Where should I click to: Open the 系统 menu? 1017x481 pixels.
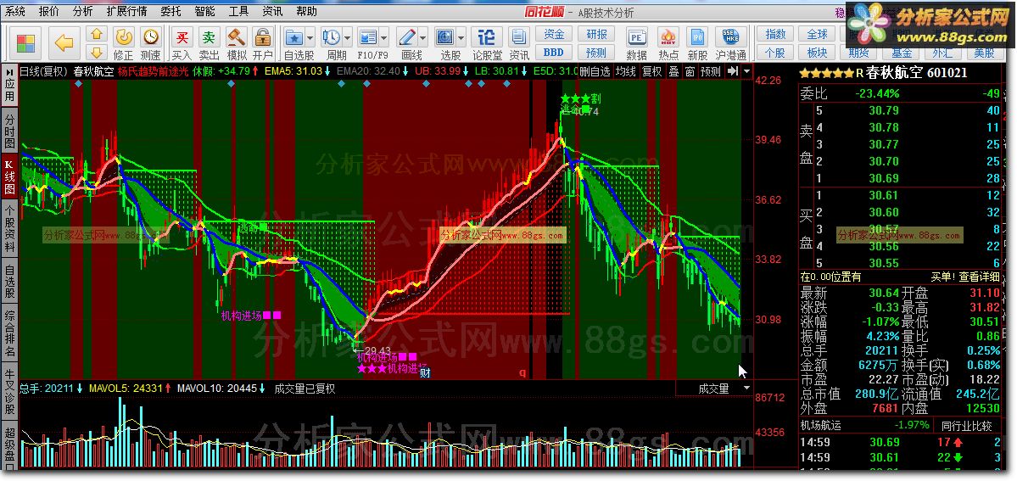coord(15,11)
